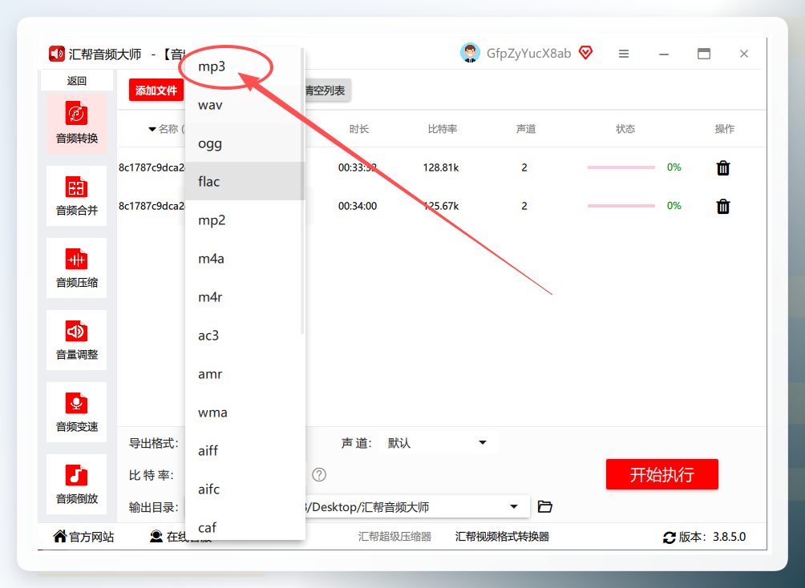
Task: Click the second file's progress bar
Action: click(x=621, y=206)
